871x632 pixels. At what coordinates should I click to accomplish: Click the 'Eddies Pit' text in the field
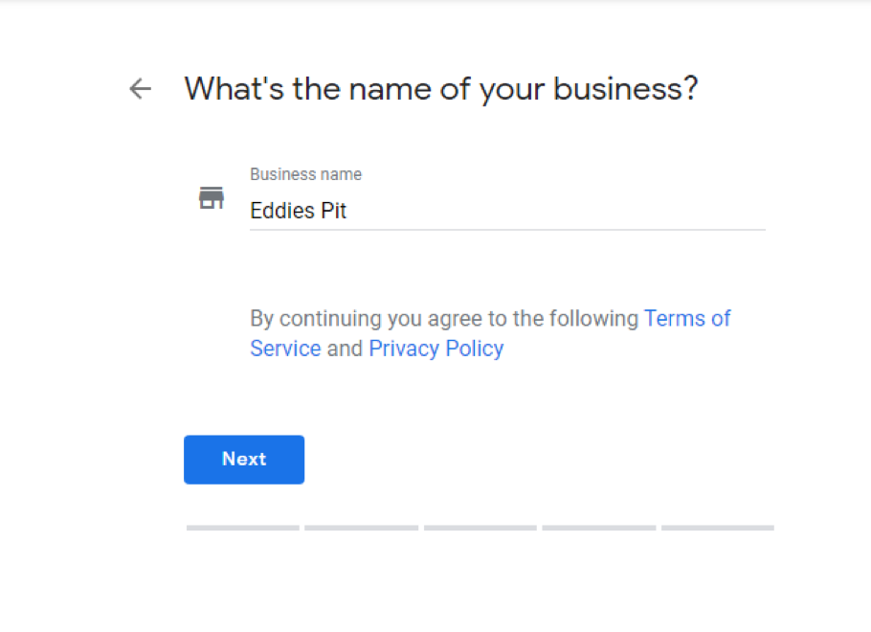[298, 211]
